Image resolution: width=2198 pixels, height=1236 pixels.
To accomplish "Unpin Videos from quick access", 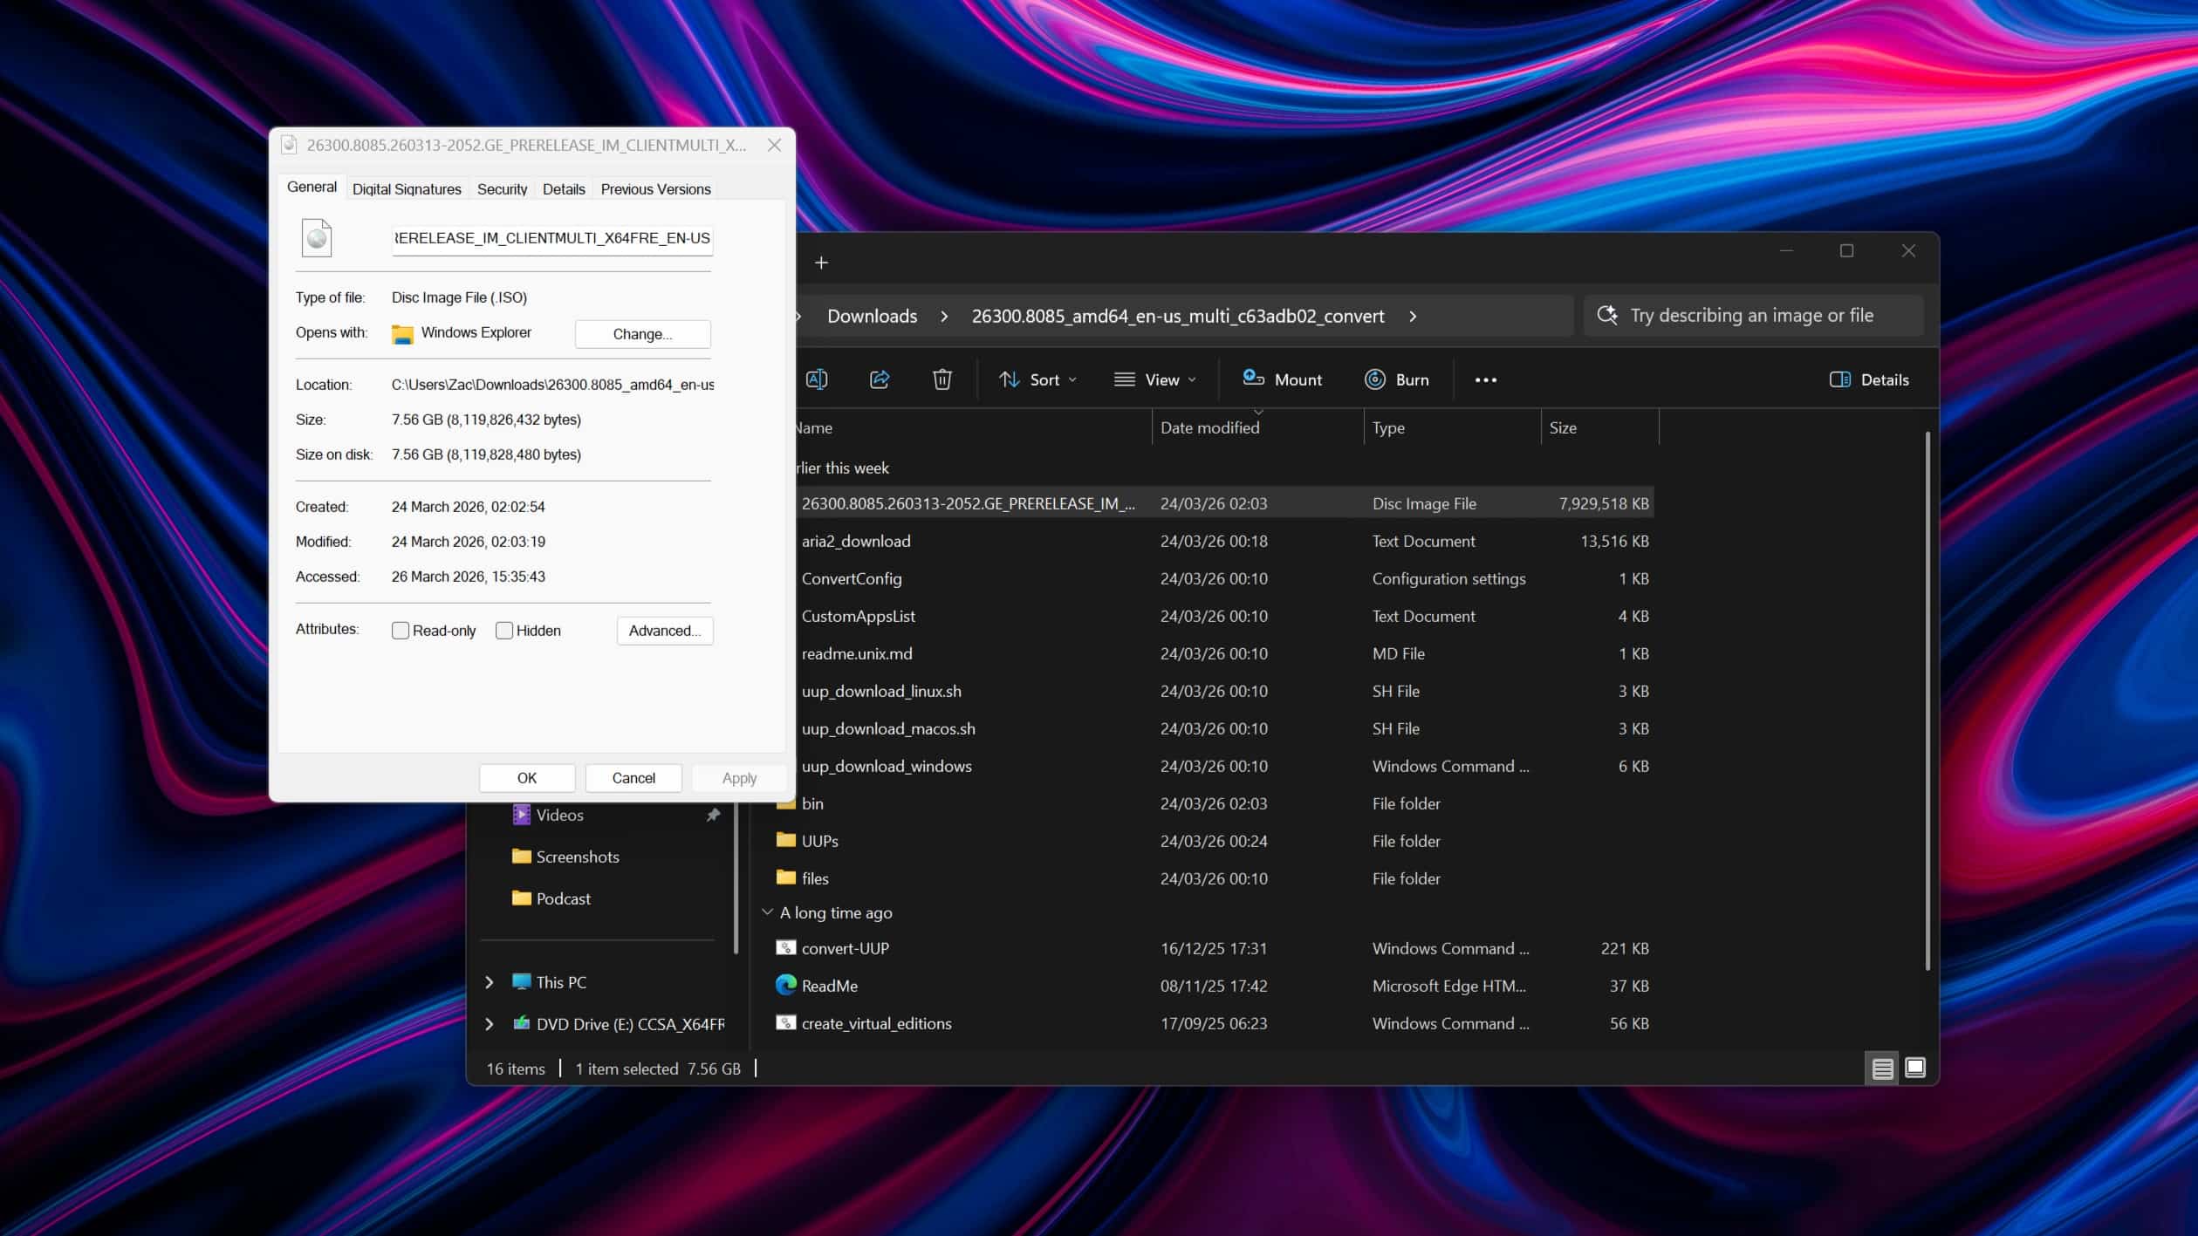I will click(x=713, y=815).
